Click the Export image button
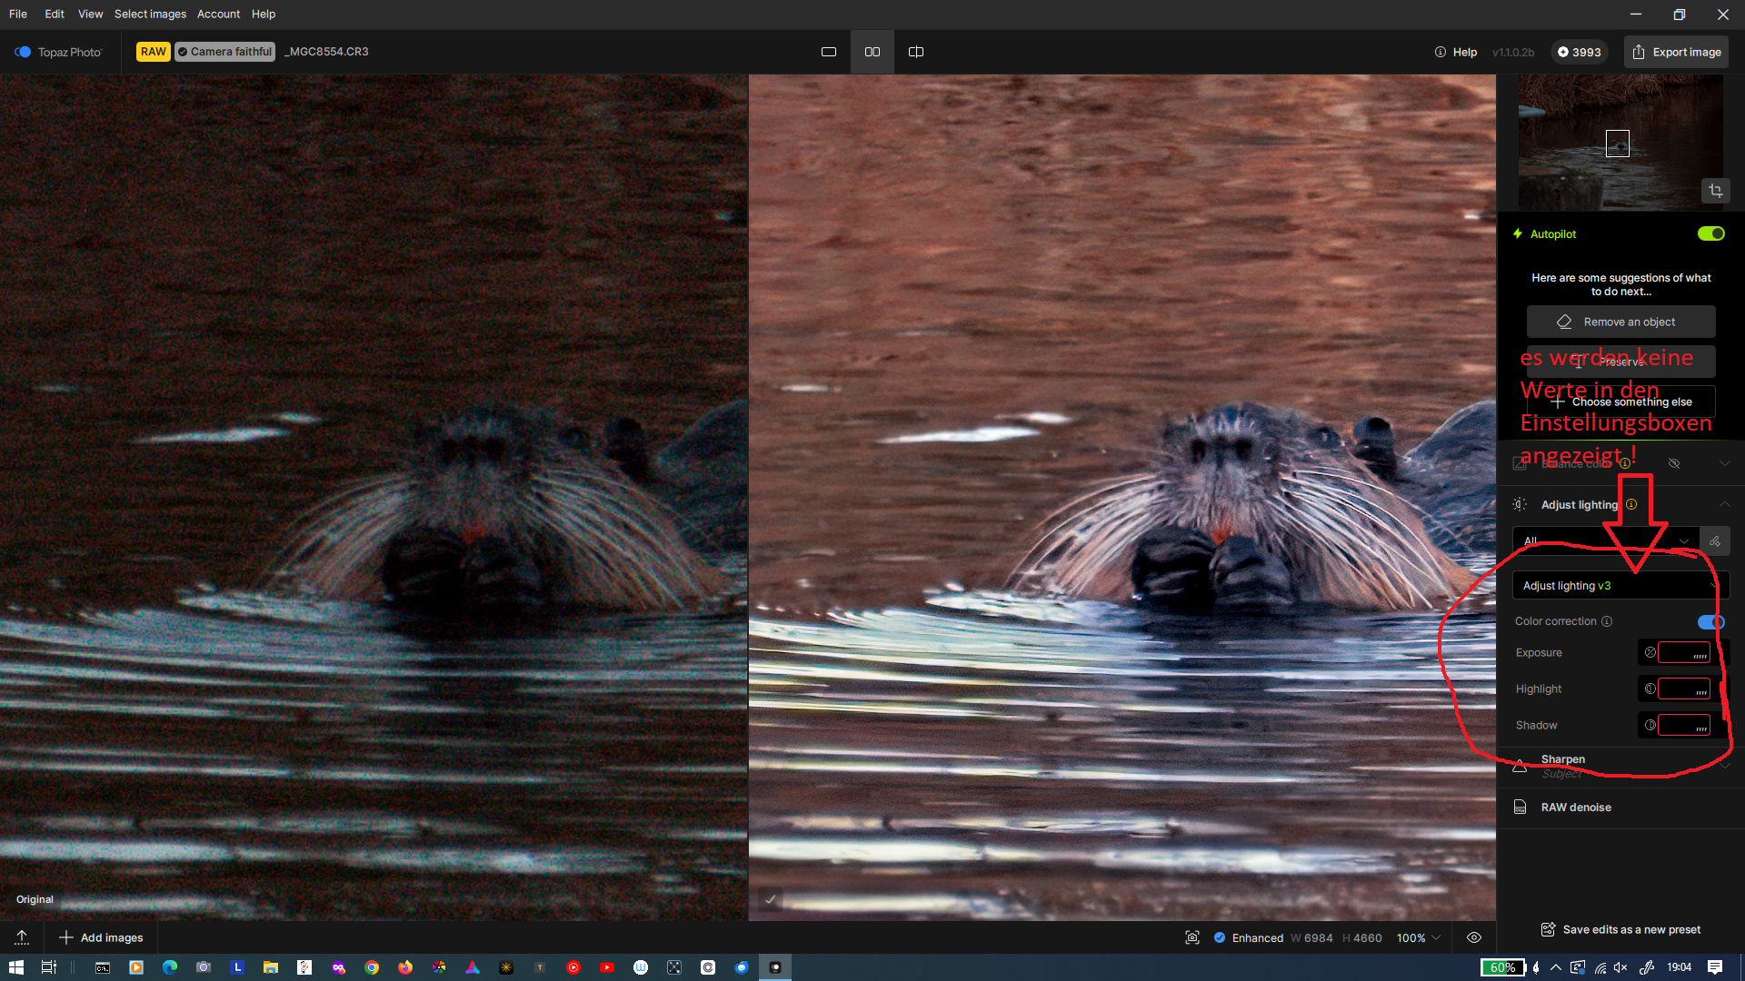The image size is (1745, 981). 1676,52
